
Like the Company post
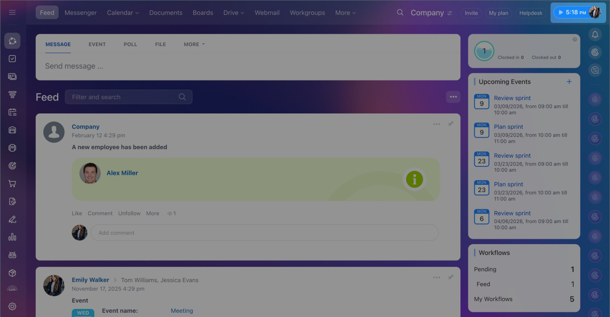click(x=77, y=214)
